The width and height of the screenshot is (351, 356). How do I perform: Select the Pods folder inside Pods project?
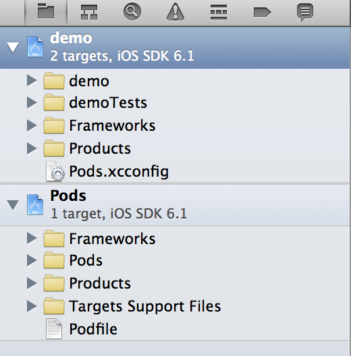point(175,260)
